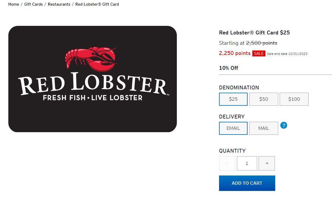Click Red Lobster® Gift Card breadcrumb item
332x199 pixels.
[97, 4]
